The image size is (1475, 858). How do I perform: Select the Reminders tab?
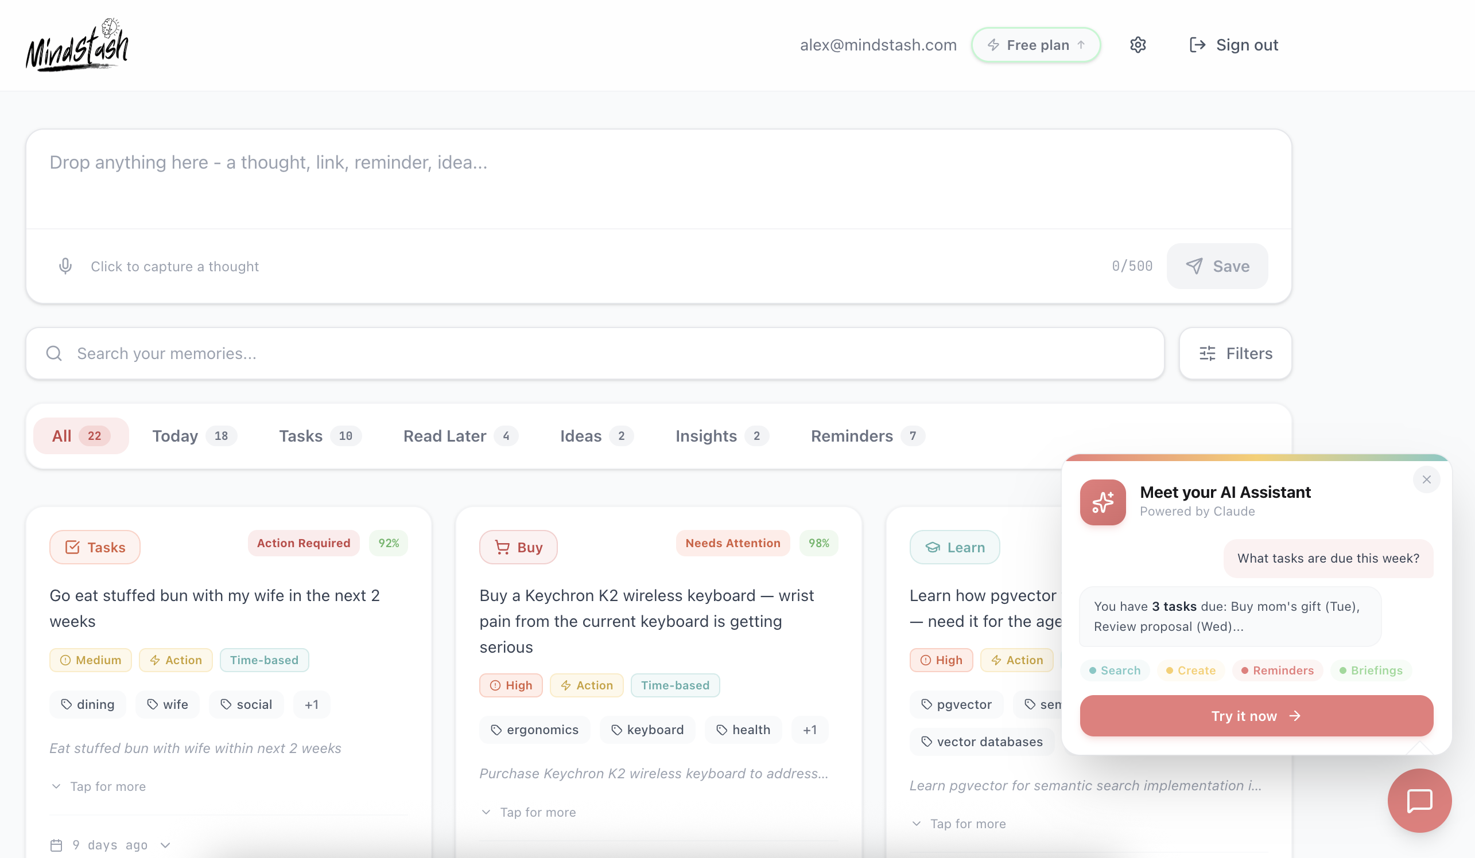pyautogui.click(x=866, y=436)
